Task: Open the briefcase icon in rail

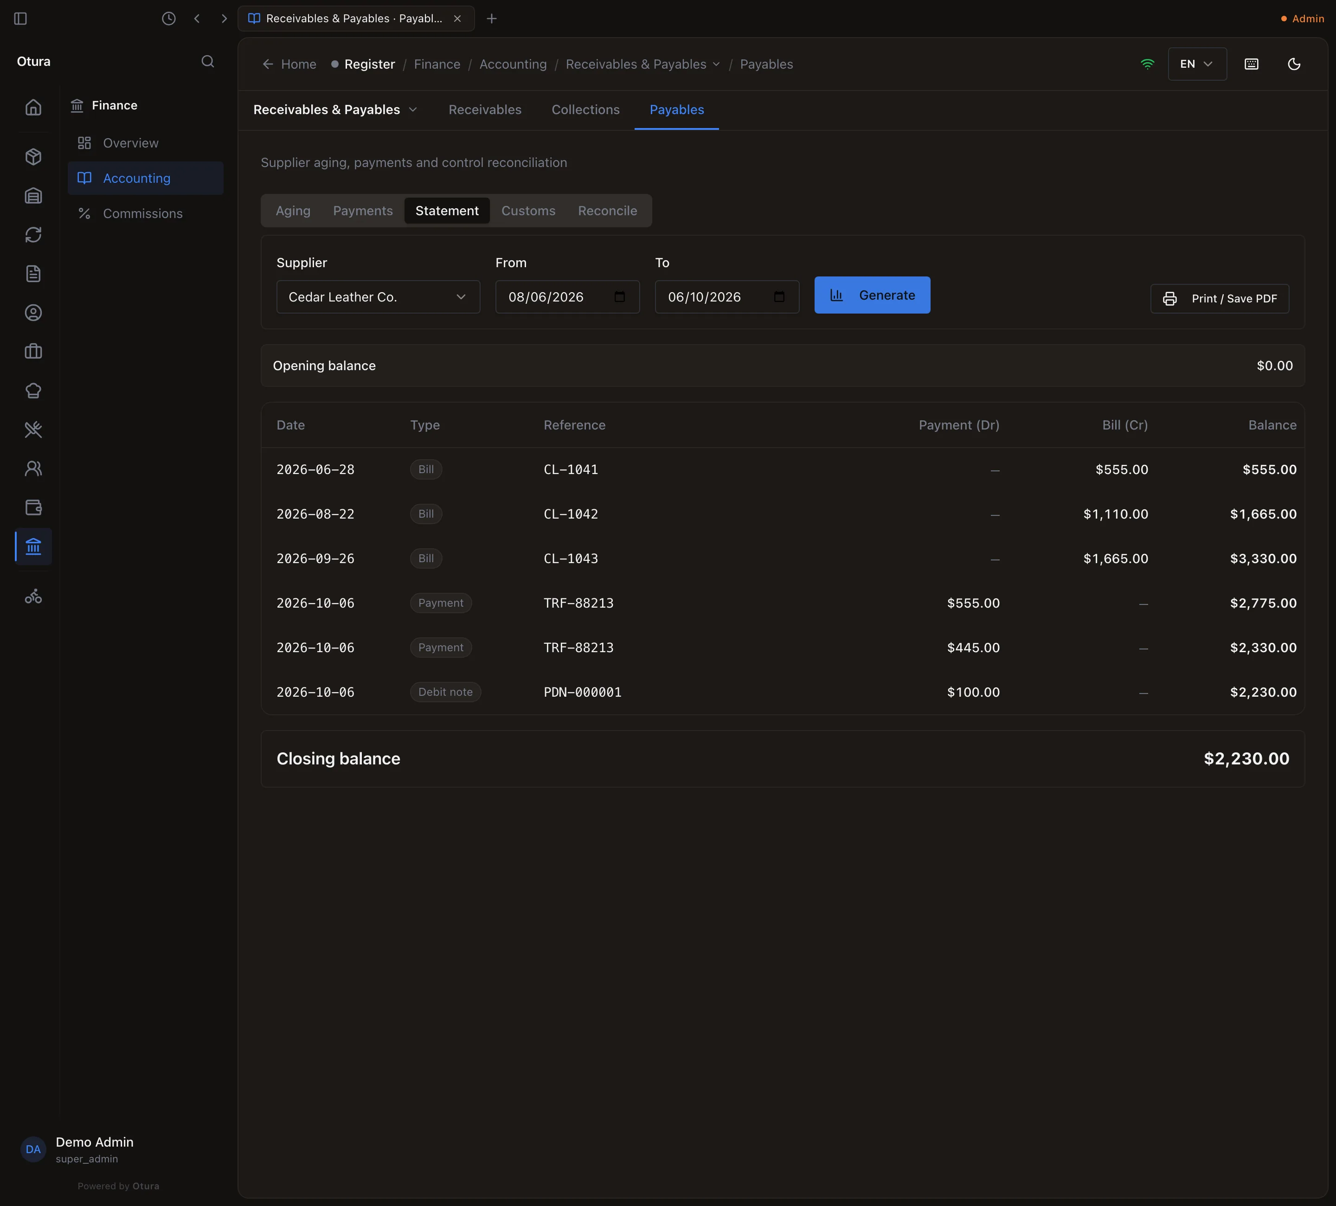Action: point(33,352)
